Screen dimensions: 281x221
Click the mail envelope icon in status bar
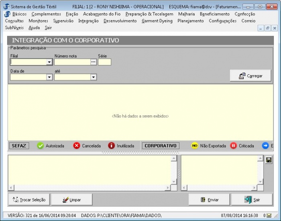pyautogui.click(x=269, y=216)
